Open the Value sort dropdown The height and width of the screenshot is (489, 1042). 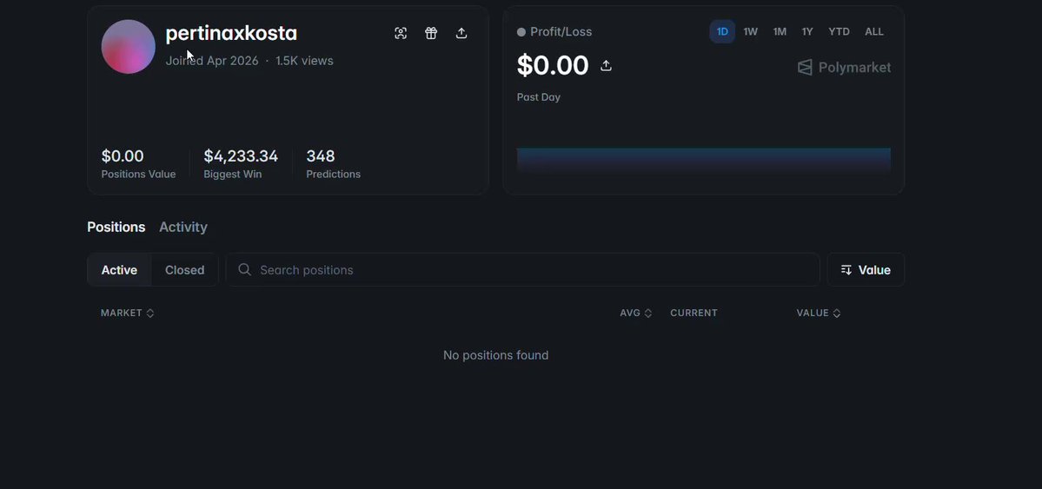(x=866, y=270)
